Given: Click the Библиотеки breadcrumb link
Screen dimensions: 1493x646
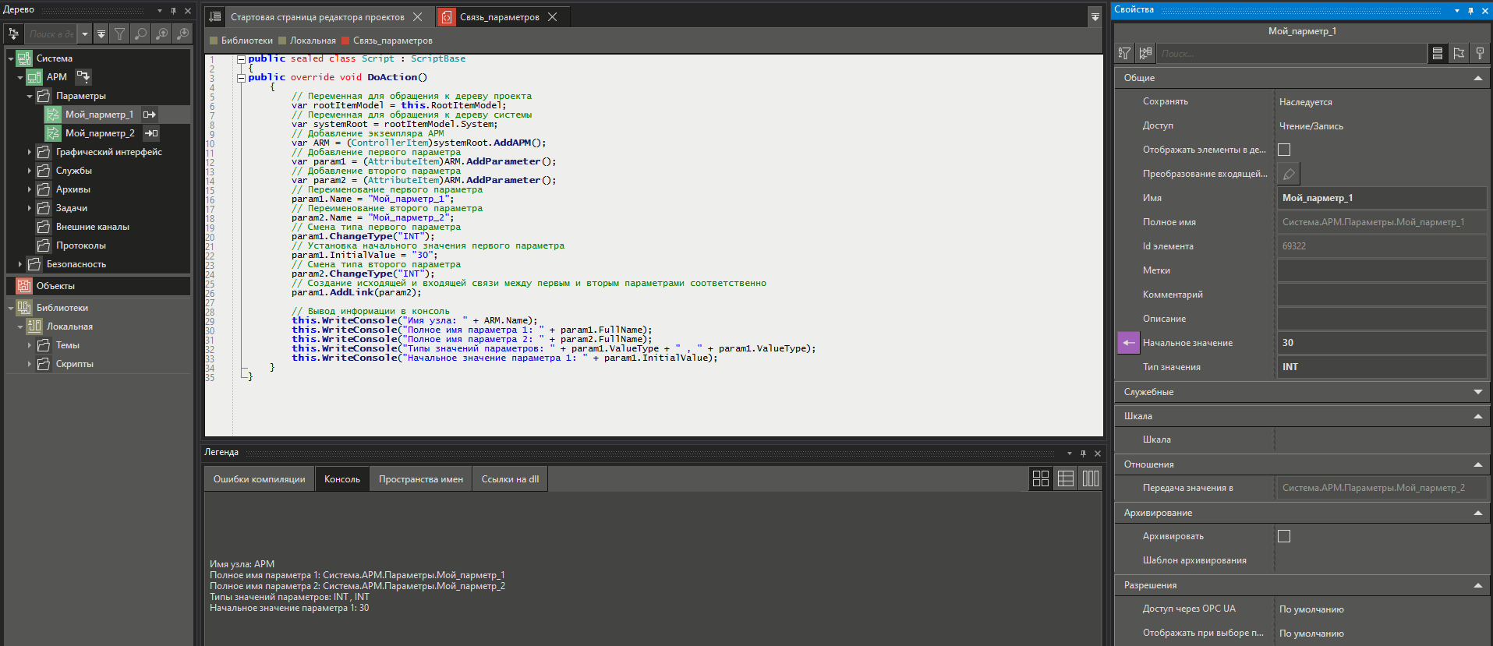Looking at the screenshot, I should pos(246,41).
